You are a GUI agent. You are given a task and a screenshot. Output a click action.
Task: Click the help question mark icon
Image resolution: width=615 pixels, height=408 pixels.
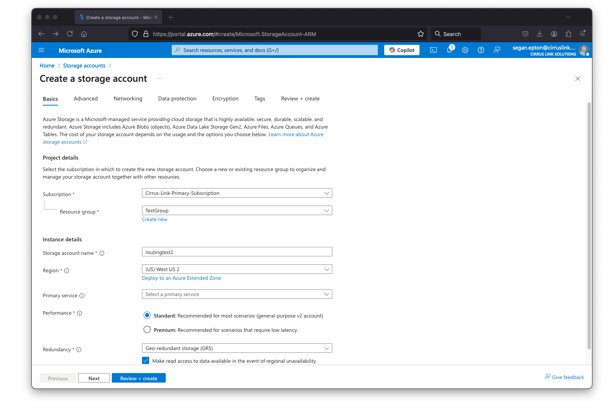(x=481, y=50)
